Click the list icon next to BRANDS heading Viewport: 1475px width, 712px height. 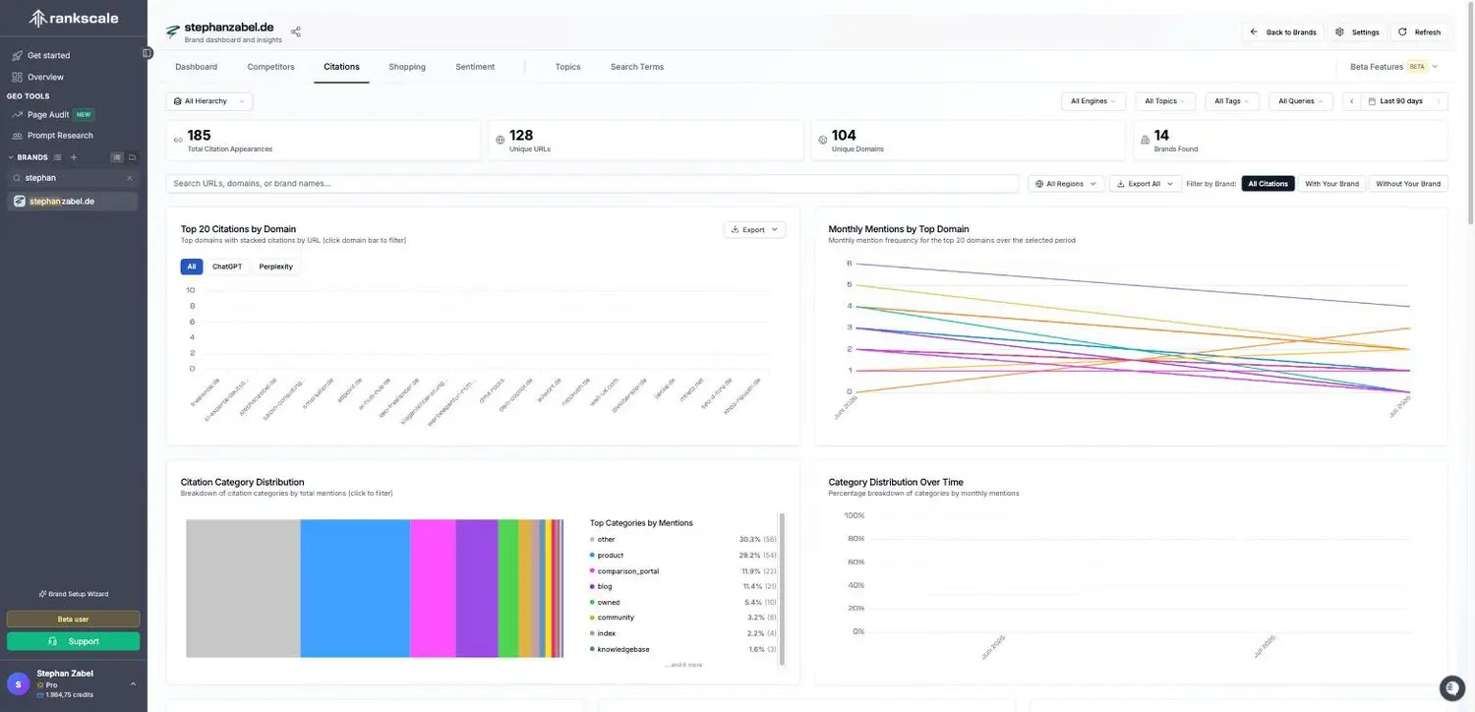click(x=57, y=157)
